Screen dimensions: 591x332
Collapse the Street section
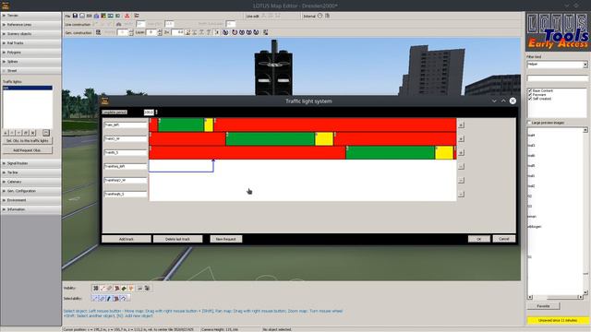(x=30, y=71)
